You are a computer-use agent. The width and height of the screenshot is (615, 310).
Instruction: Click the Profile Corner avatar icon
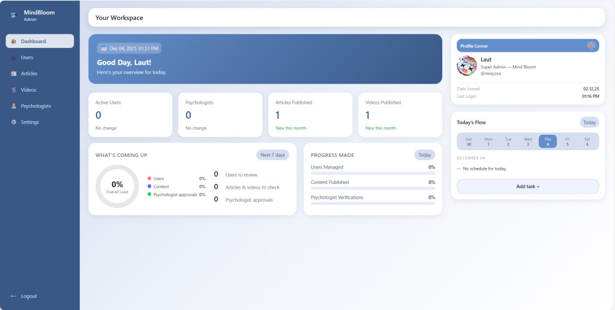pyautogui.click(x=591, y=46)
